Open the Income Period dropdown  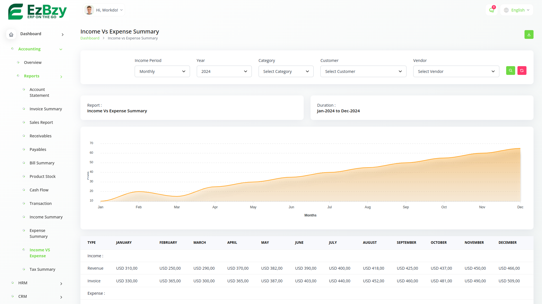[162, 71]
